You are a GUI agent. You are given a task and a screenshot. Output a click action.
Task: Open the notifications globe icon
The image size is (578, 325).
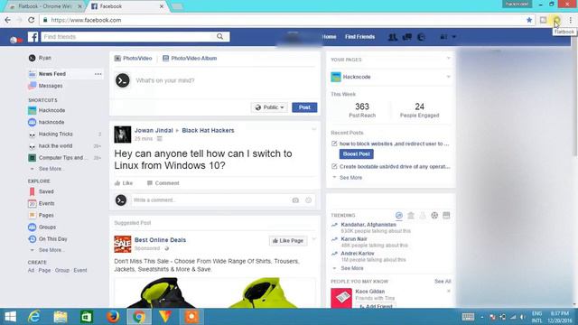coord(421,37)
